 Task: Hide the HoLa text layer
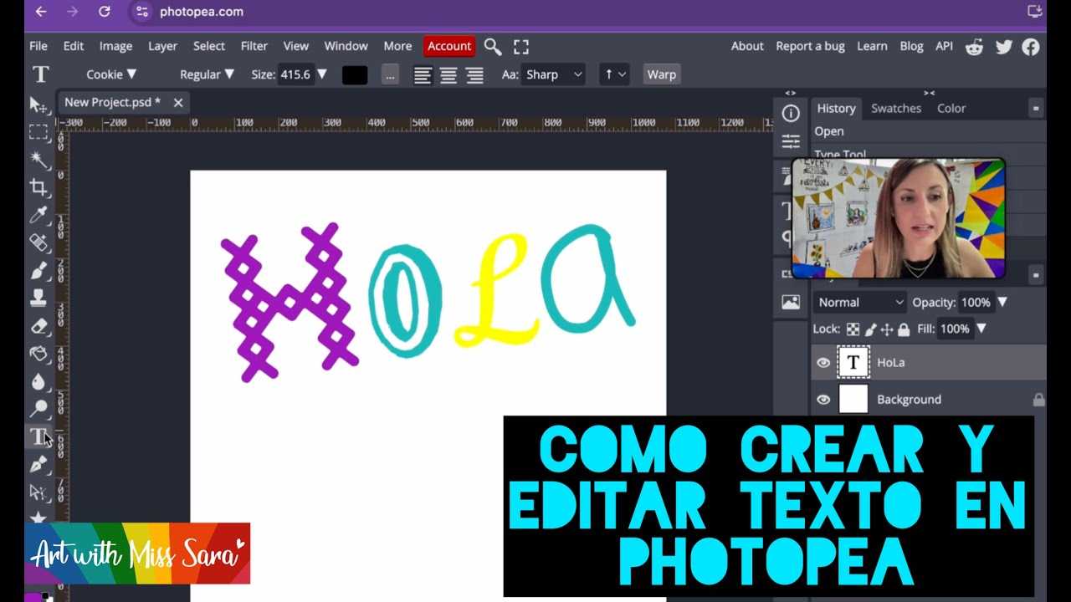click(x=823, y=362)
